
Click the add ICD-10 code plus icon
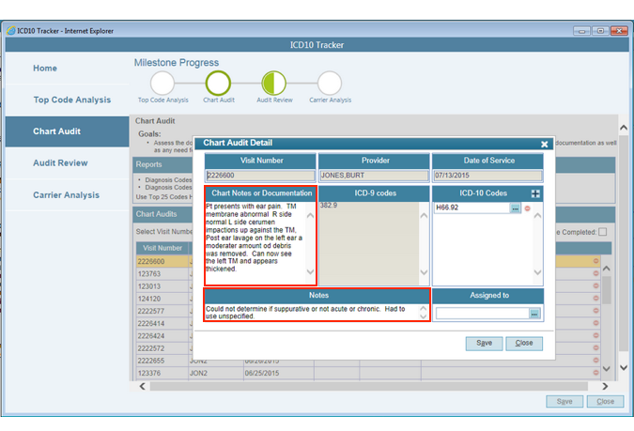point(535,192)
